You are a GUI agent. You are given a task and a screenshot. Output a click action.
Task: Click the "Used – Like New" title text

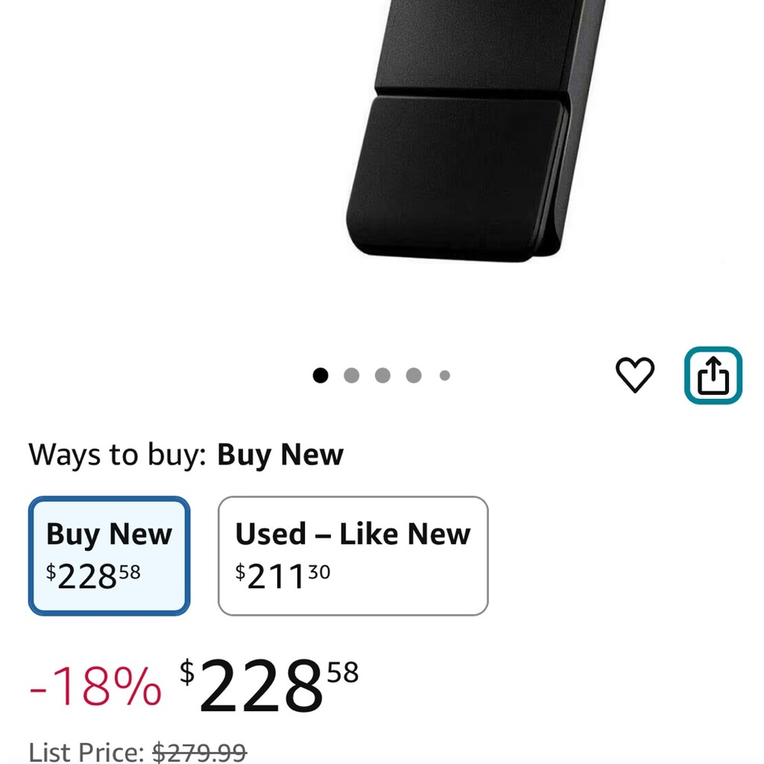tap(353, 534)
